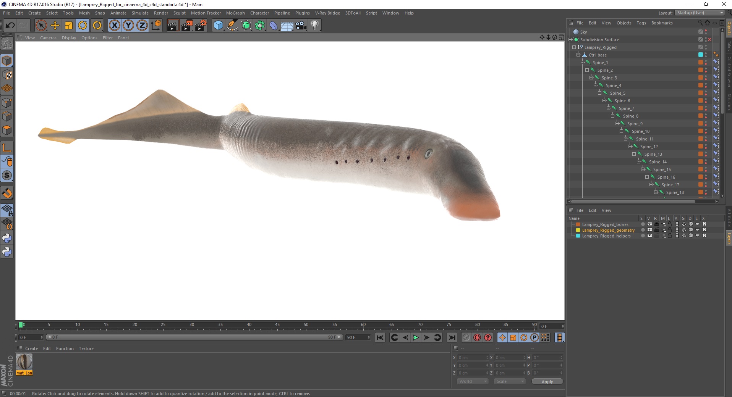Open Edit Render Settings

[x=201, y=26]
